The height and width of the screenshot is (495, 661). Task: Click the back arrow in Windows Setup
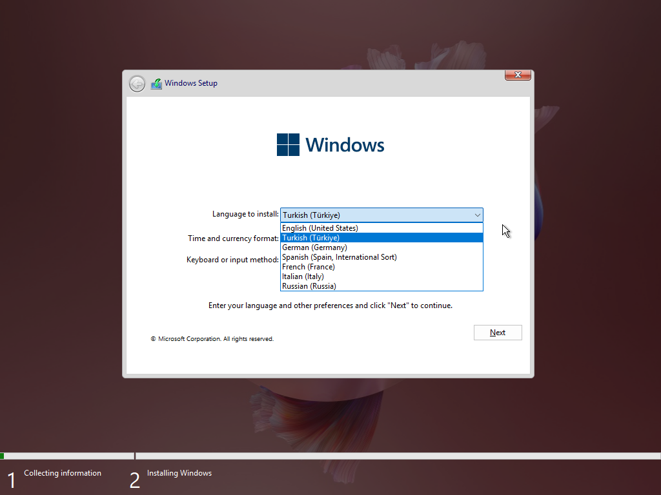[137, 84]
